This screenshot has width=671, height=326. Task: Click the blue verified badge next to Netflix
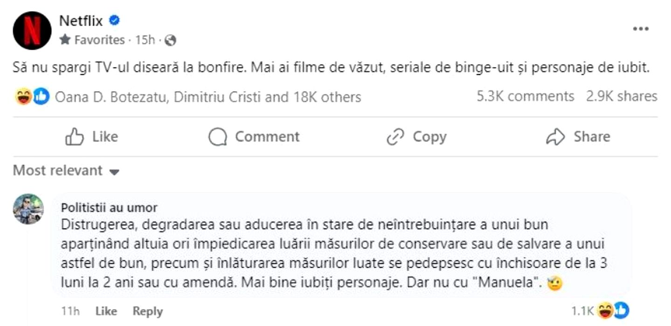[114, 20]
